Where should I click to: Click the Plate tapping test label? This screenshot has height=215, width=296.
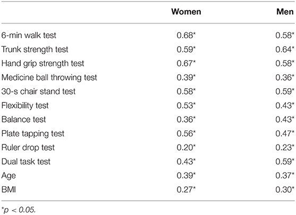coord(33,134)
